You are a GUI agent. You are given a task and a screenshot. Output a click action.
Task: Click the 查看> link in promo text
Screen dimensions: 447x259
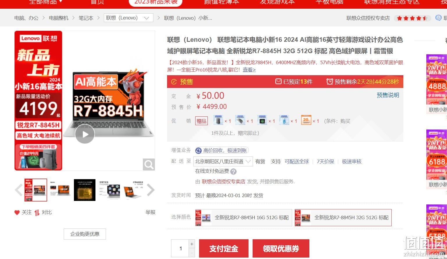click(x=249, y=70)
